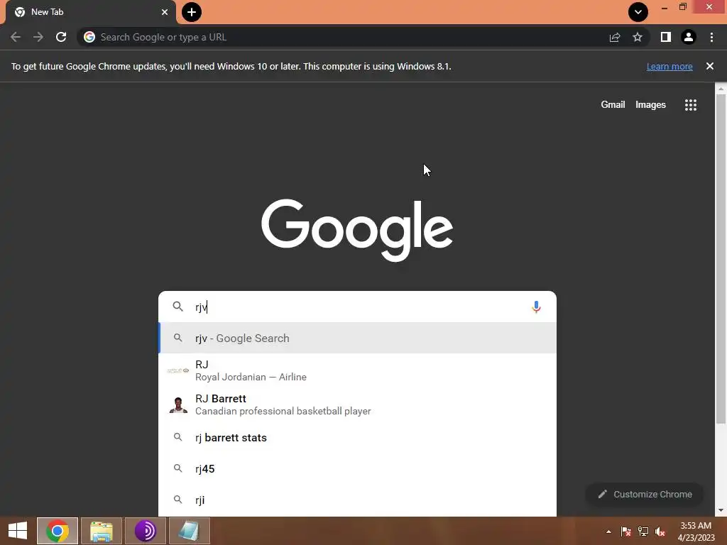The width and height of the screenshot is (727, 545).
Task: Choose the rj45 suggestion
Action: pos(357,468)
